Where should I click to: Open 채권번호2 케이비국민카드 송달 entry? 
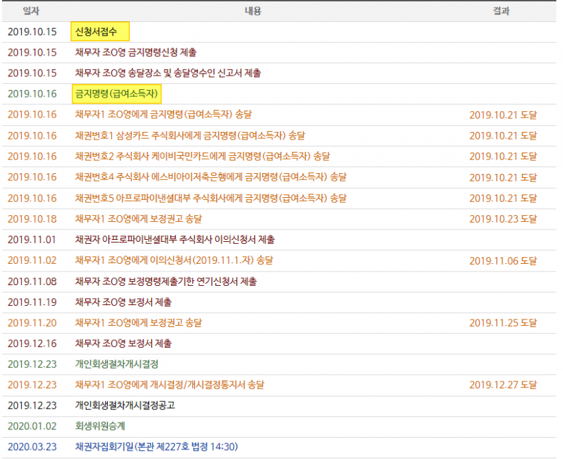pyautogui.click(x=203, y=156)
